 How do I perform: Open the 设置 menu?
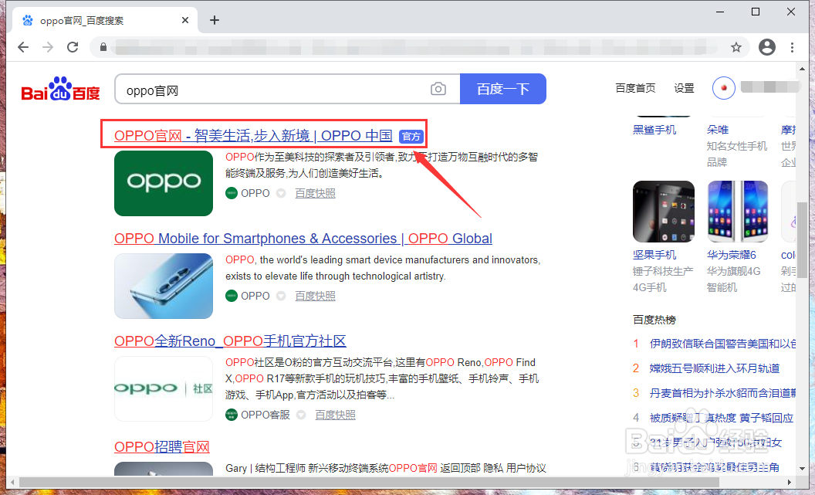tap(684, 88)
